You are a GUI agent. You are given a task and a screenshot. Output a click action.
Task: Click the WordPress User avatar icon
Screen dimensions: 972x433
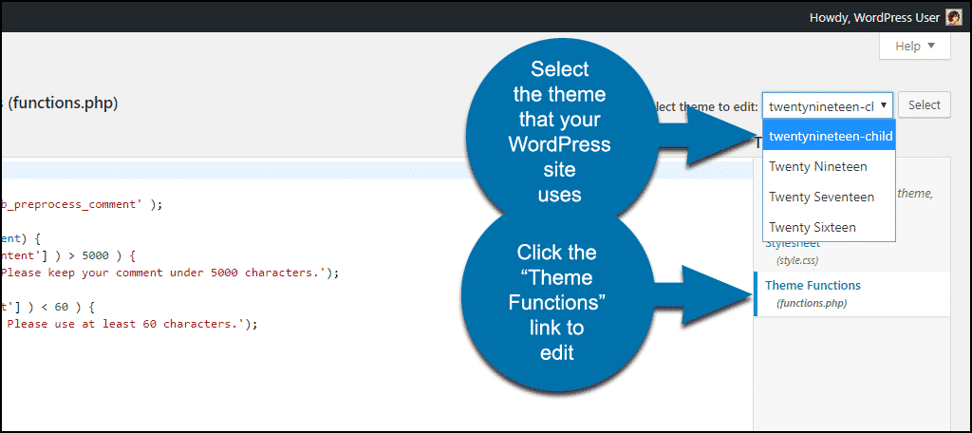[x=953, y=18]
